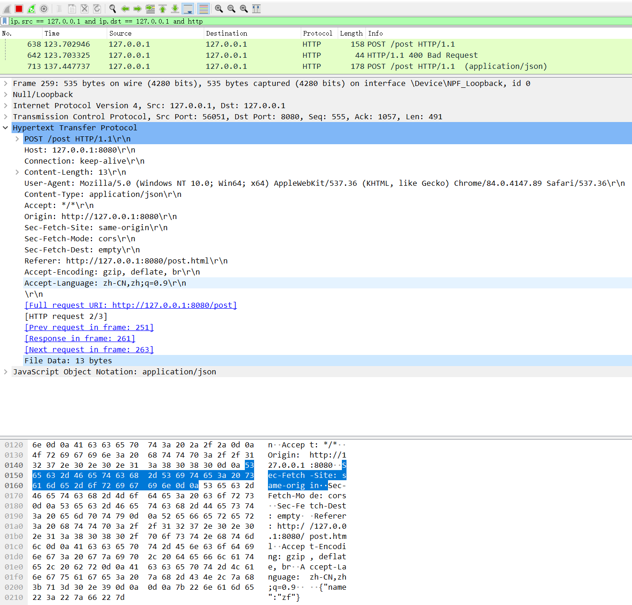Viewport: 632px width, 605px height.
Task: Go back to previous packet arrow
Action: [x=125, y=9]
